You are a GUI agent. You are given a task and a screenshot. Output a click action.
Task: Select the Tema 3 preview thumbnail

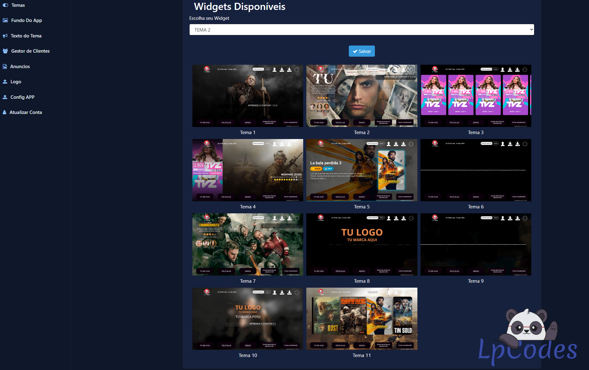coord(476,96)
